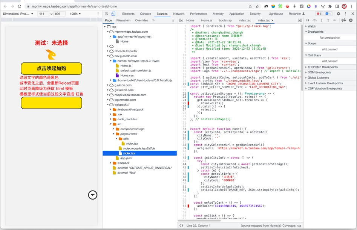The height and width of the screenshot is (230, 357).
Task: Open the Filesystem navigator tab
Action: [x=123, y=20]
